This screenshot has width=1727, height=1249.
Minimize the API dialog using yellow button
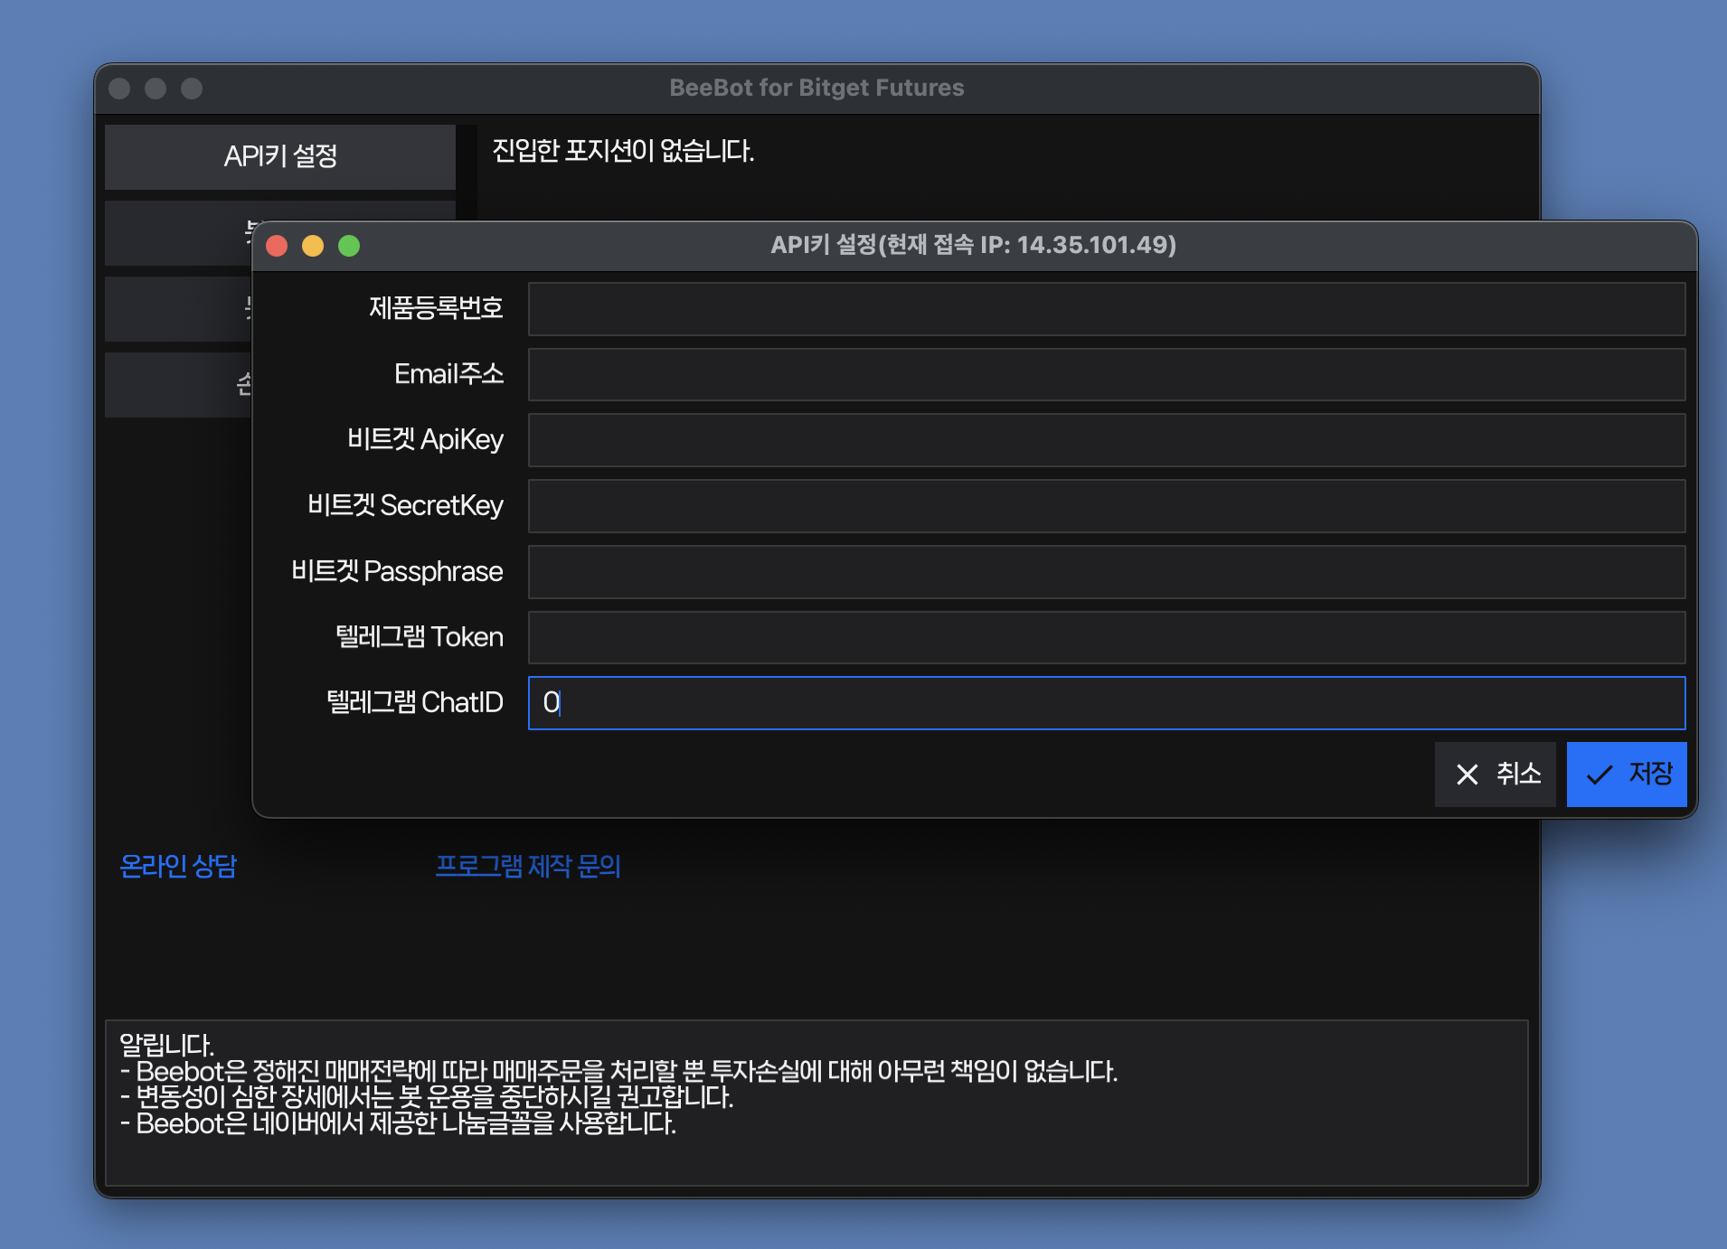tap(313, 246)
